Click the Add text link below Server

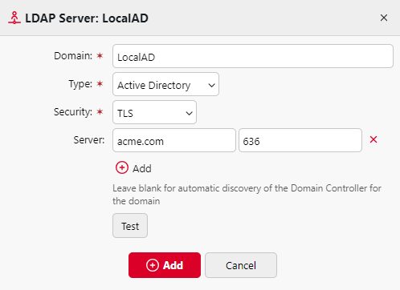(142, 169)
